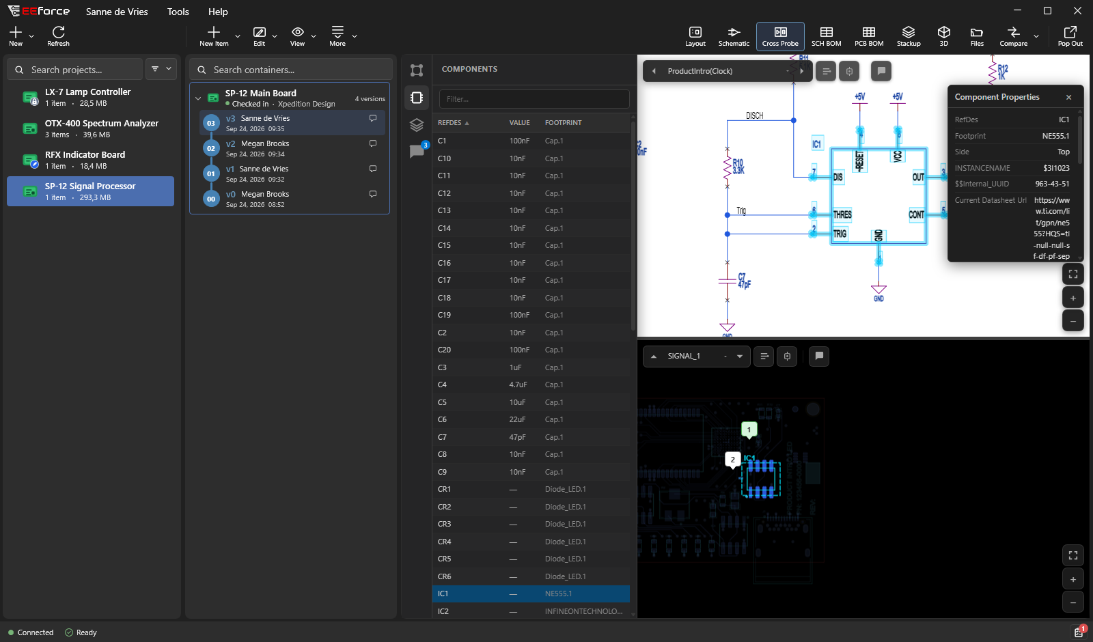The image size is (1093, 642).
Task: Sort components by REFDES column
Action: coord(453,123)
